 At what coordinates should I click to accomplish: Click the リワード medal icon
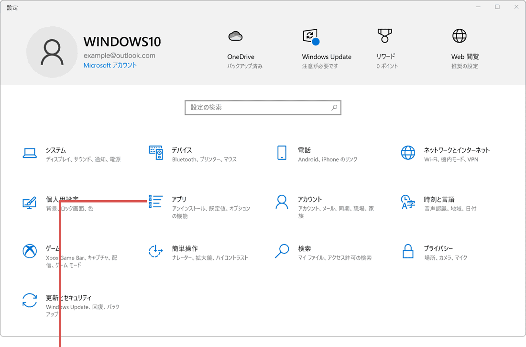[385, 35]
